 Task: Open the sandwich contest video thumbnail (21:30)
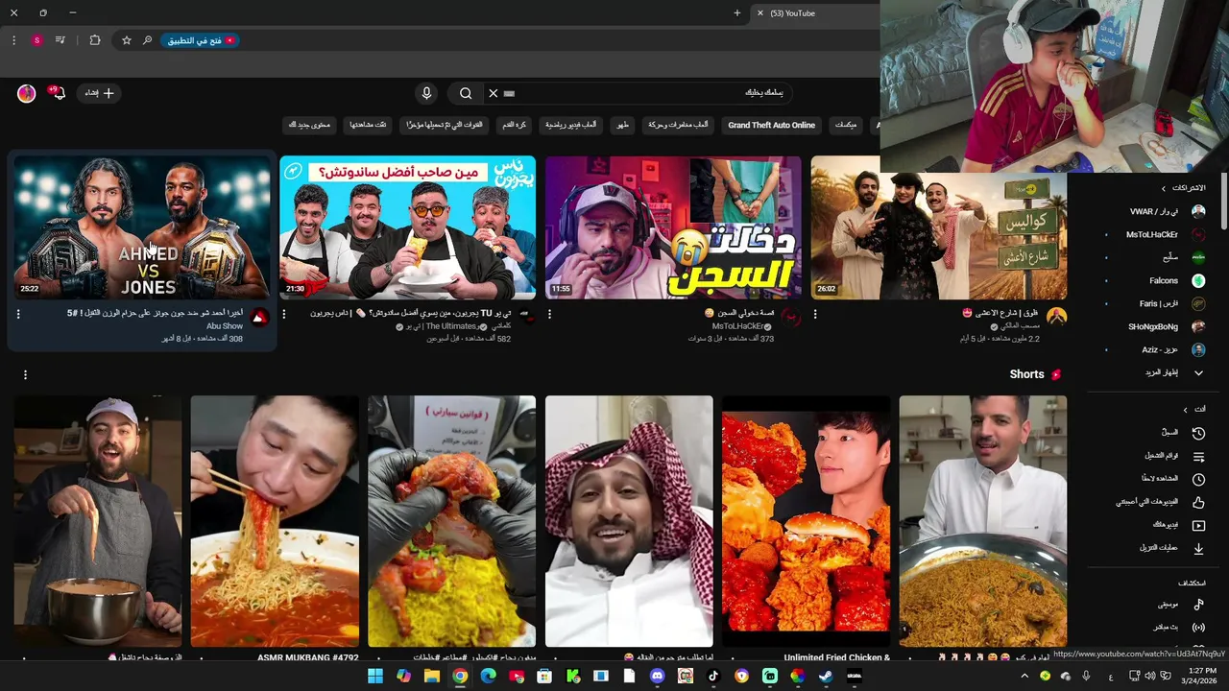(408, 227)
